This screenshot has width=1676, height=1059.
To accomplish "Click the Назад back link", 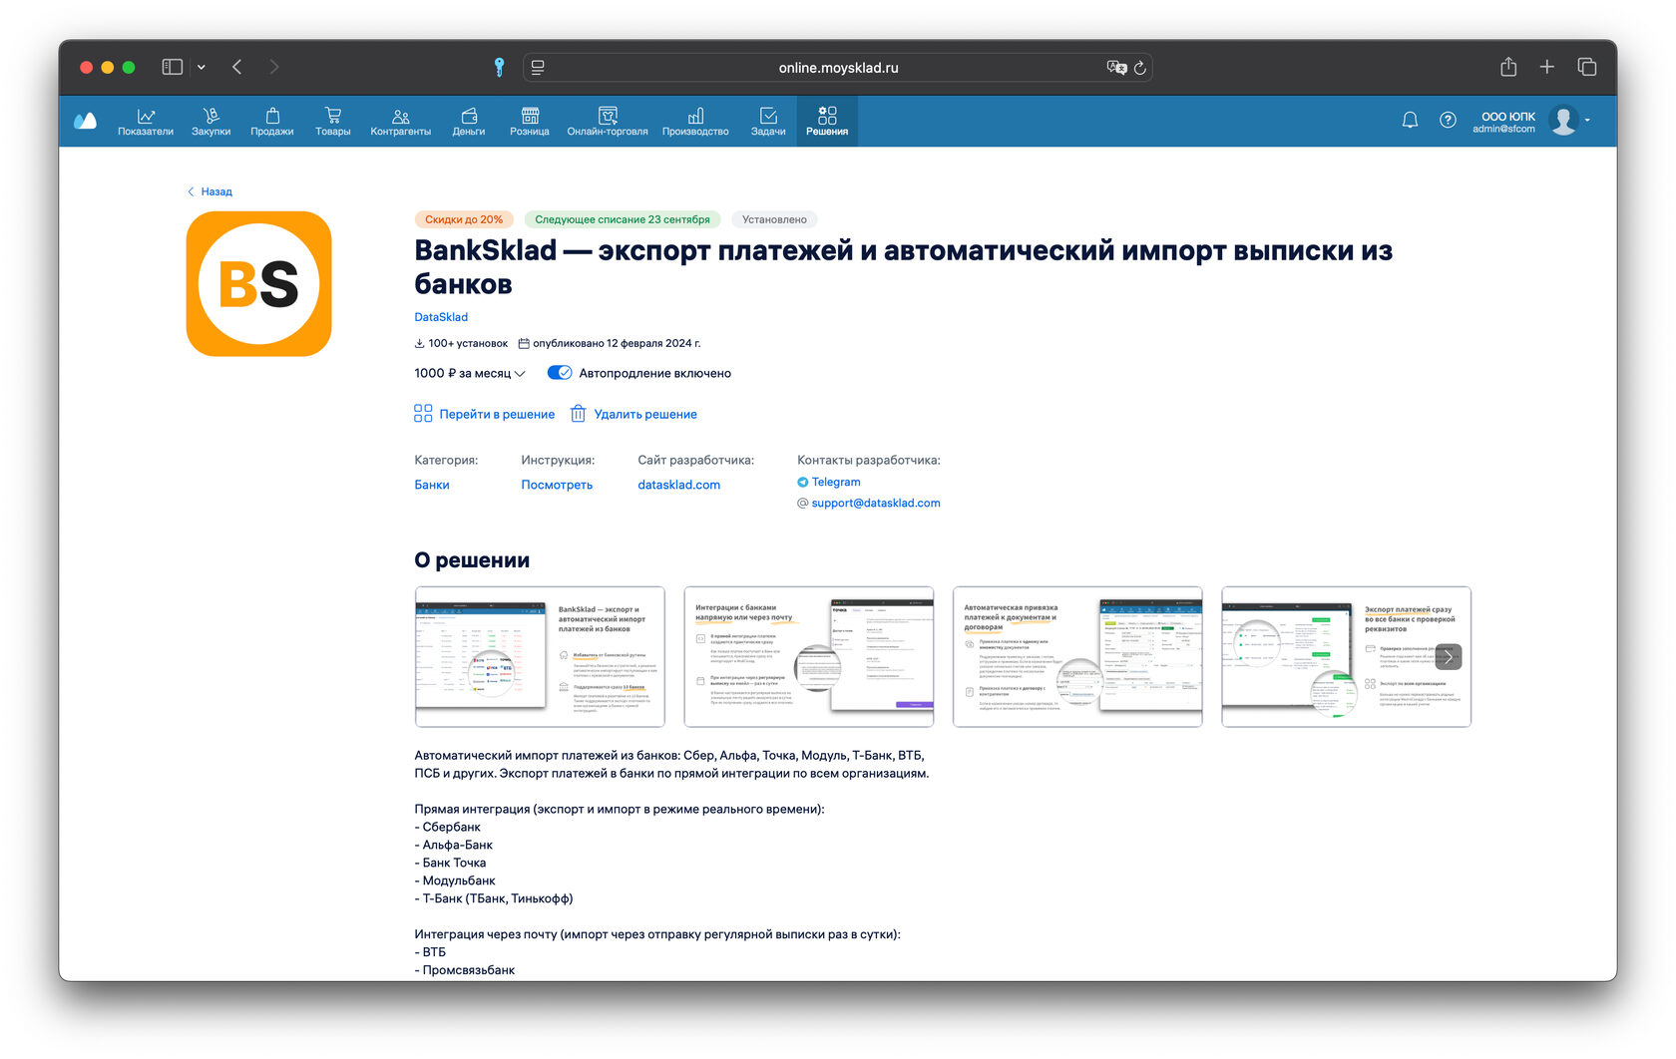I will (x=210, y=191).
